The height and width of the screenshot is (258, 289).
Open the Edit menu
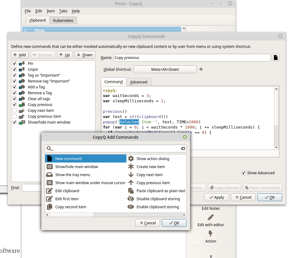click(39, 11)
